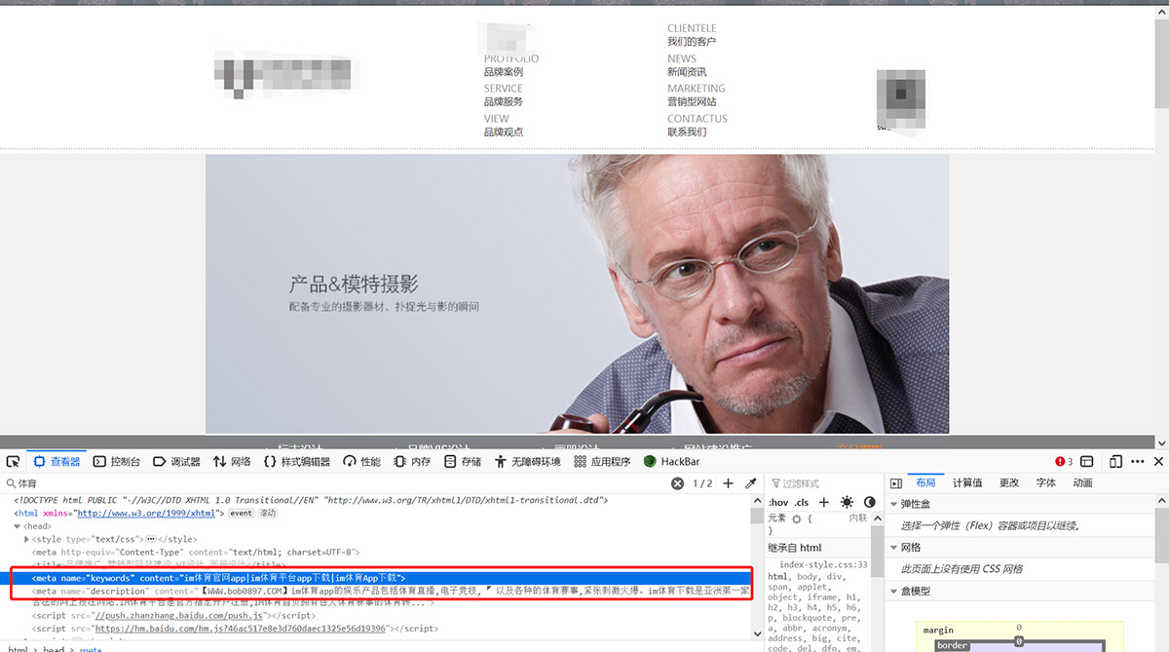This screenshot has width=1169, height=652.
Task: Switch to the 调试器 debugger tab
Action: coord(176,461)
